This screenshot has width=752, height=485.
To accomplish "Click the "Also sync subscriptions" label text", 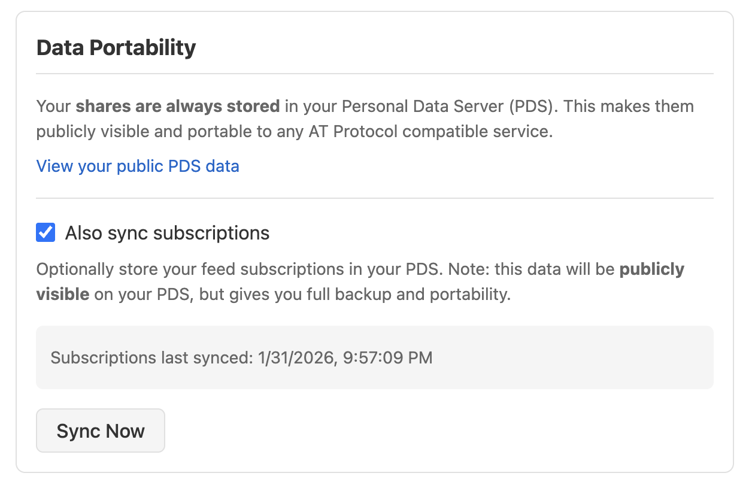I will pos(167,233).
